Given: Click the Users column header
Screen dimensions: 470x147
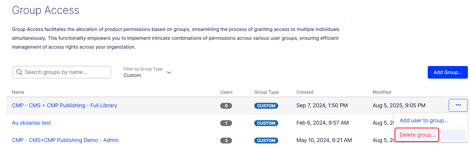Looking at the screenshot, I should [226, 92].
